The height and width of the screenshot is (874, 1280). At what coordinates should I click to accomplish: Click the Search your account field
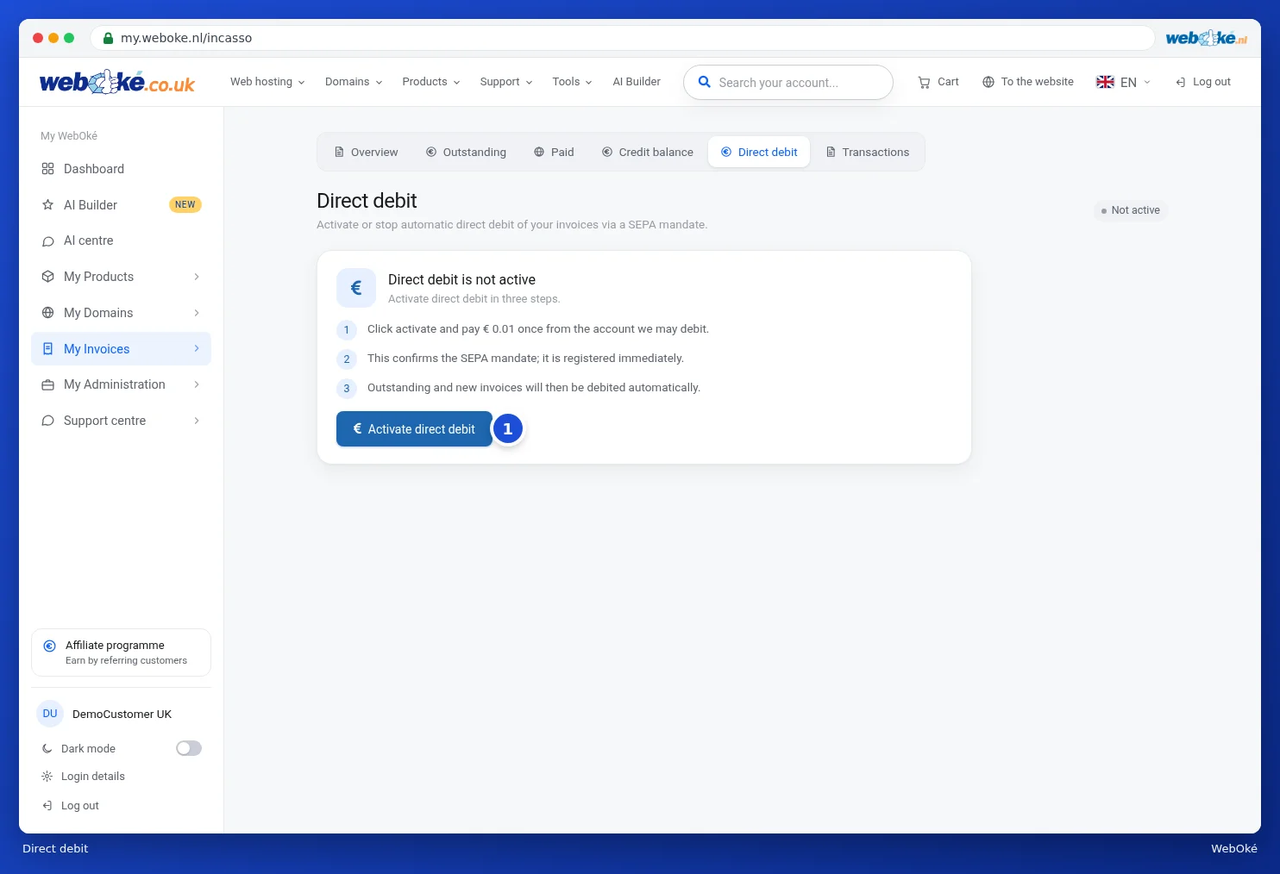(x=788, y=83)
